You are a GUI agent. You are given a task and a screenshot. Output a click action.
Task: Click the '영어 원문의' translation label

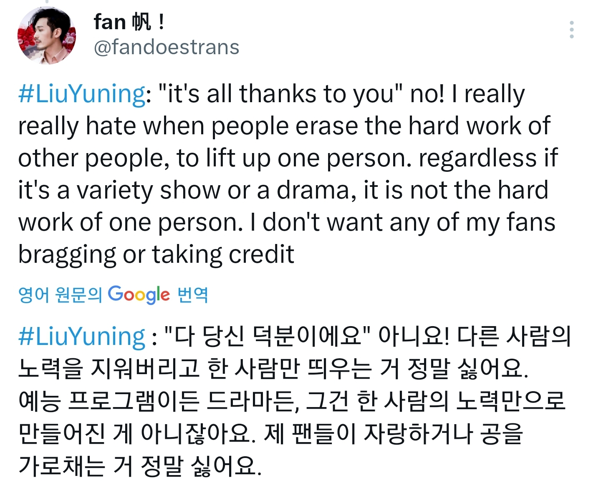pos(60,295)
